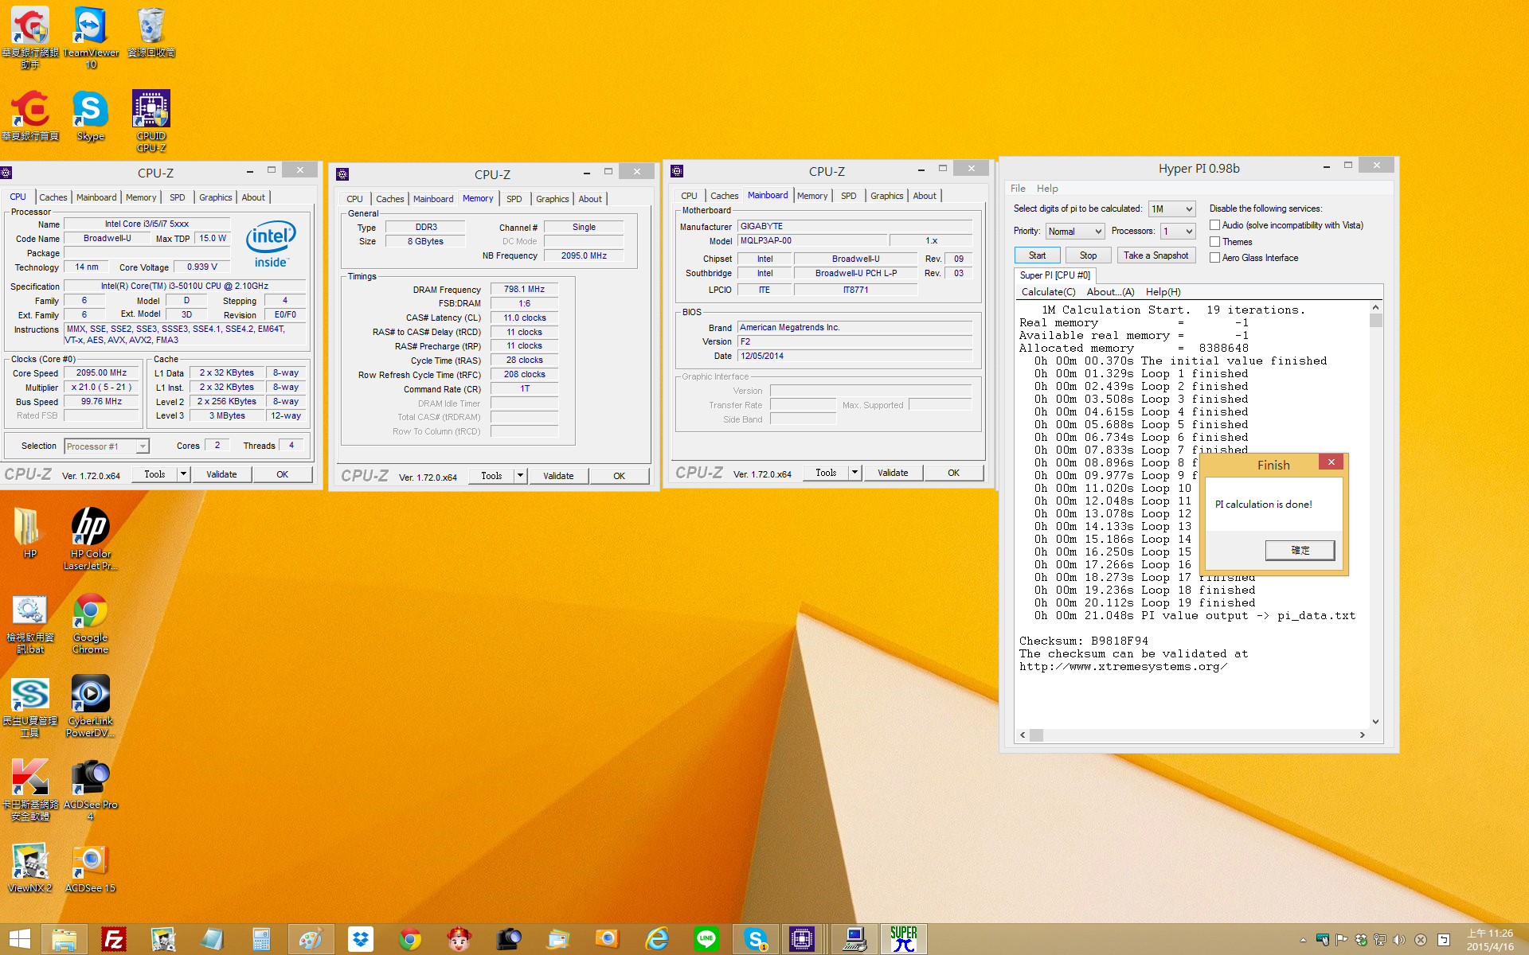
Task: Open CyberLink PowerDVD desktop shortcut
Action: tap(91, 707)
